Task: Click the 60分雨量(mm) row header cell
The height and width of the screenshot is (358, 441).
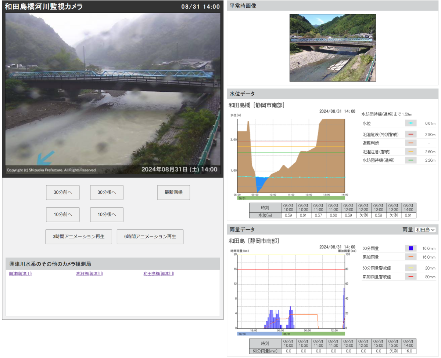Action: pos(265,351)
